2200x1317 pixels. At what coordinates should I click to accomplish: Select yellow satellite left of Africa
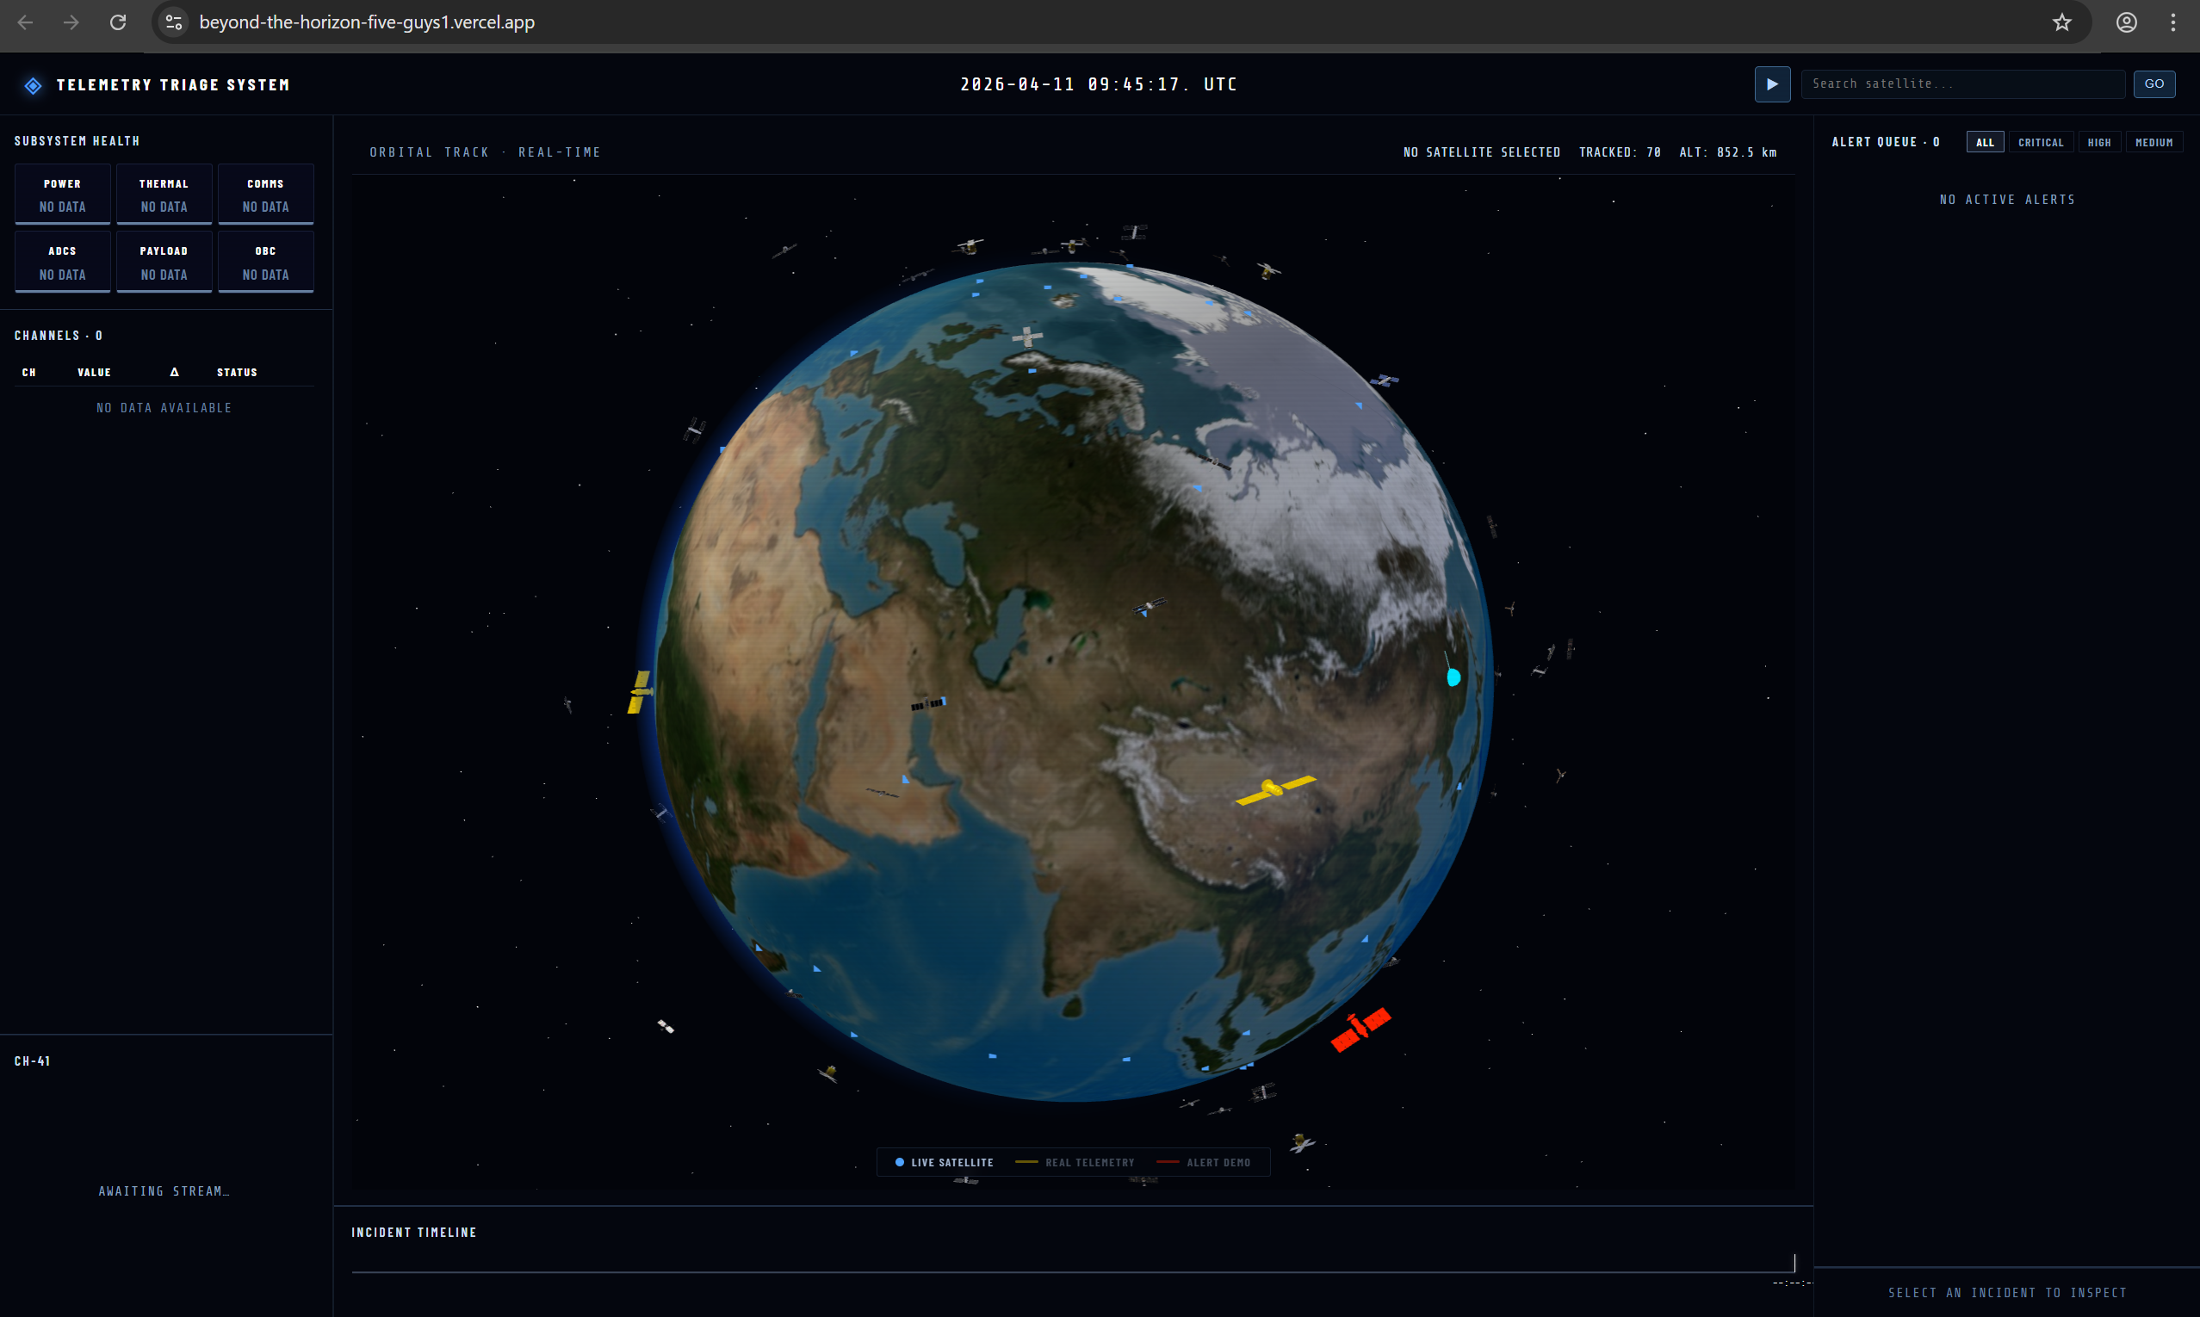pyautogui.click(x=641, y=691)
